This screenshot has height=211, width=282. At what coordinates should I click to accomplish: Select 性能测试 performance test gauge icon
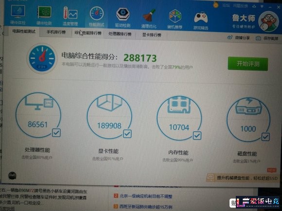pyautogui.click(x=97, y=14)
